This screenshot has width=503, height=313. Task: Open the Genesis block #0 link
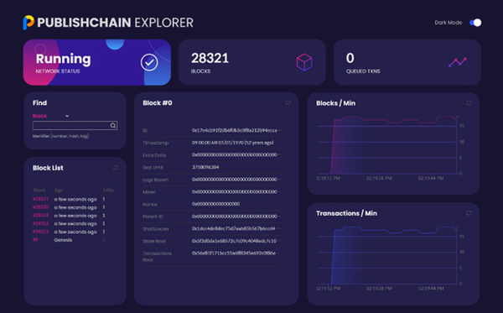pos(35,240)
